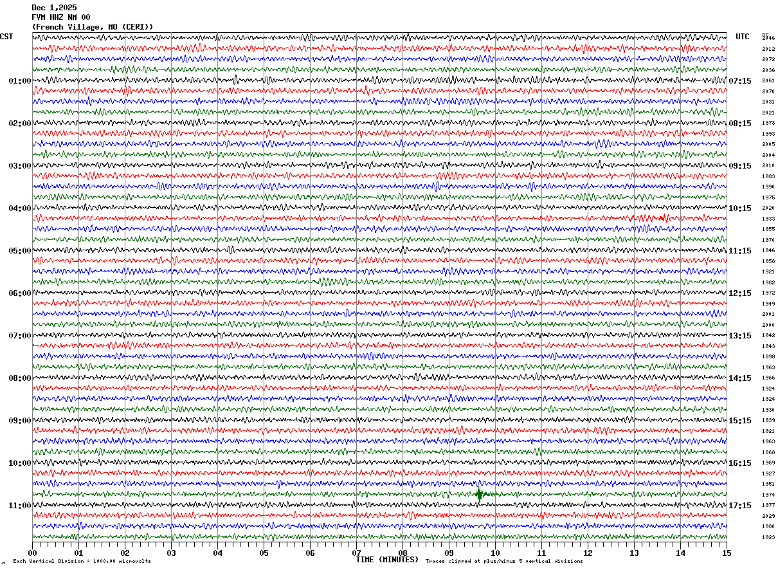Image resolution: width=778 pixels, height=570 pixels.
Task: Click the 05:00 CST time label
Action: [x=20, y=251]
